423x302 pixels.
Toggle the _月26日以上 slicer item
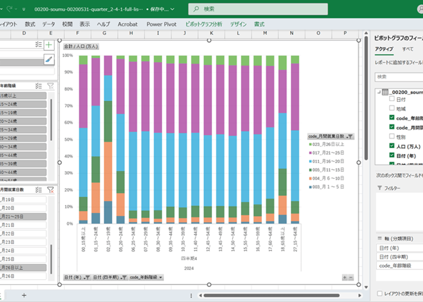[23, 268]
